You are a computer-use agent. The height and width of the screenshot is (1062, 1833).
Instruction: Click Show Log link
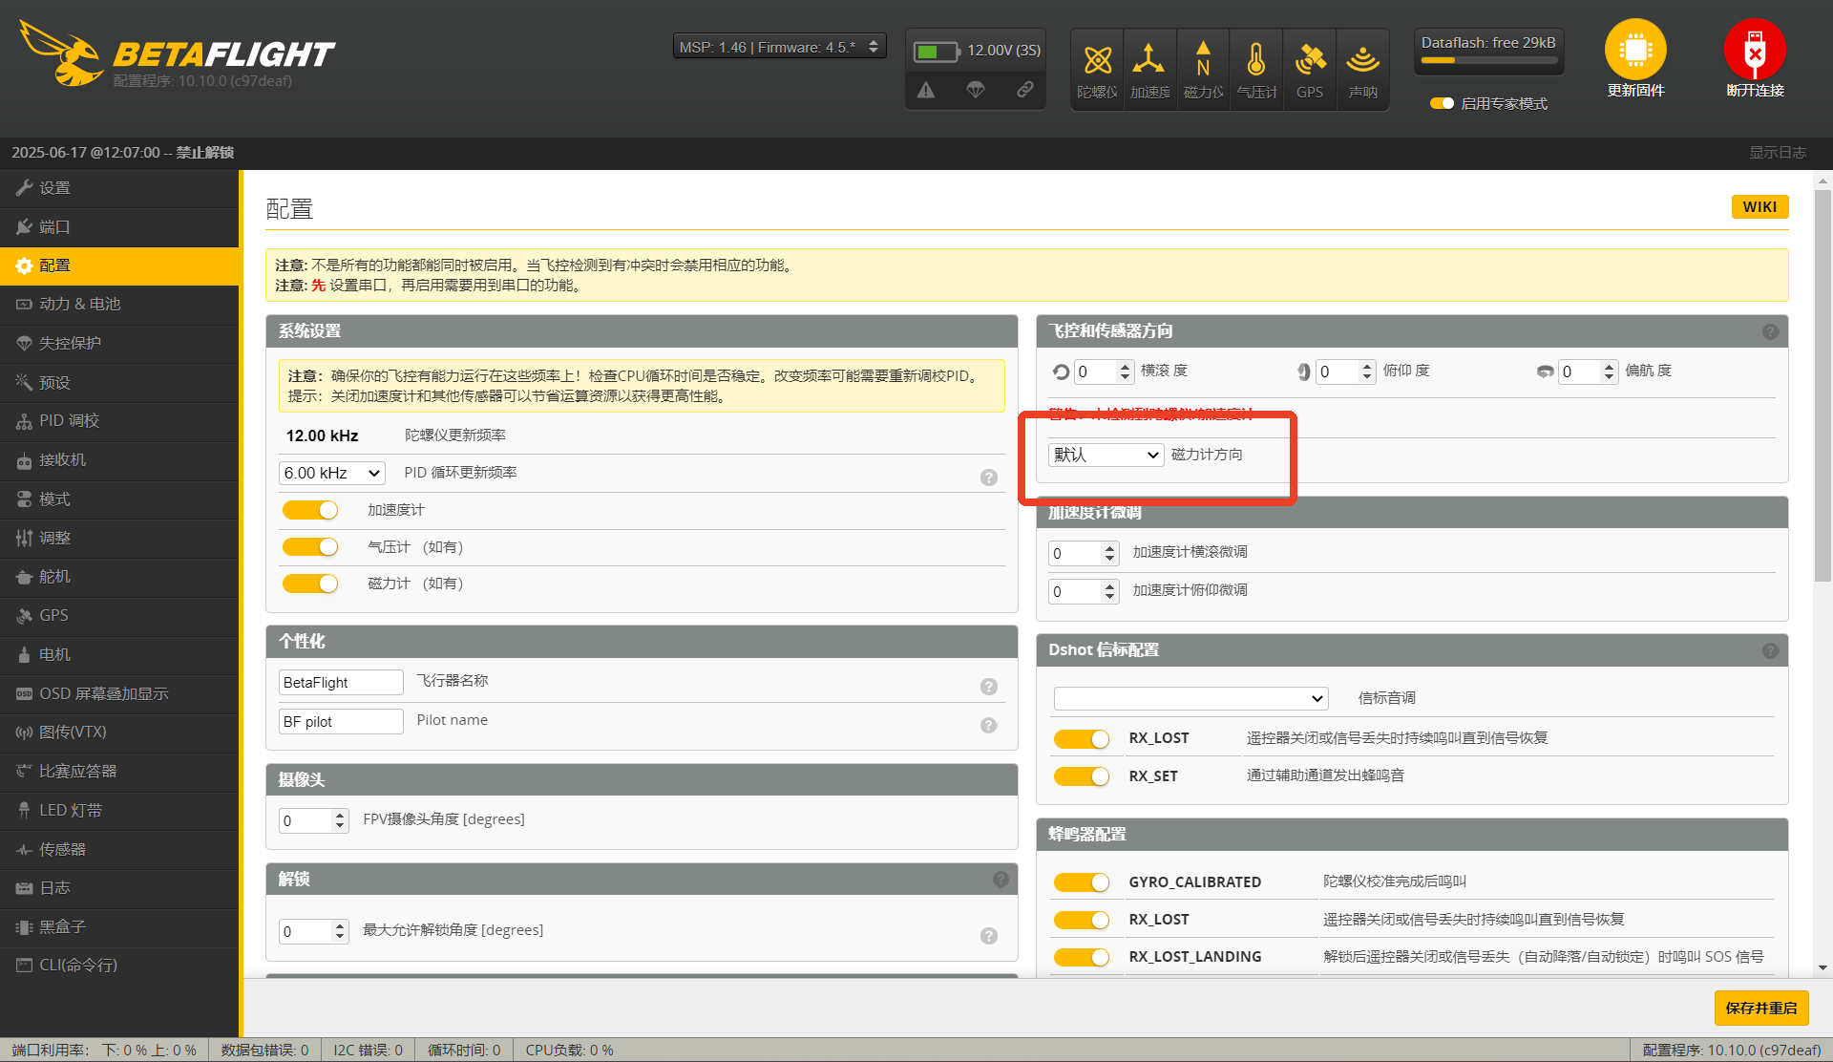coord(1777,153)
